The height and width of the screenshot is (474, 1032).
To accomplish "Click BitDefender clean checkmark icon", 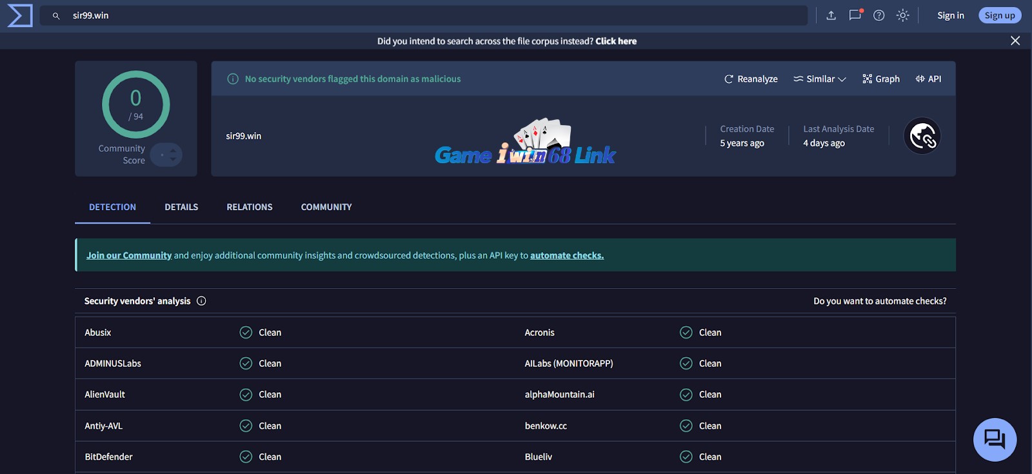I will pos(246,457).
